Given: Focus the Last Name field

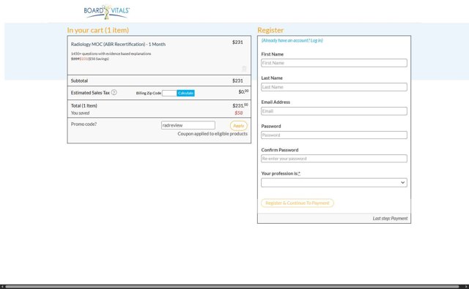Looking at the screenshot, I should (334, 87).
